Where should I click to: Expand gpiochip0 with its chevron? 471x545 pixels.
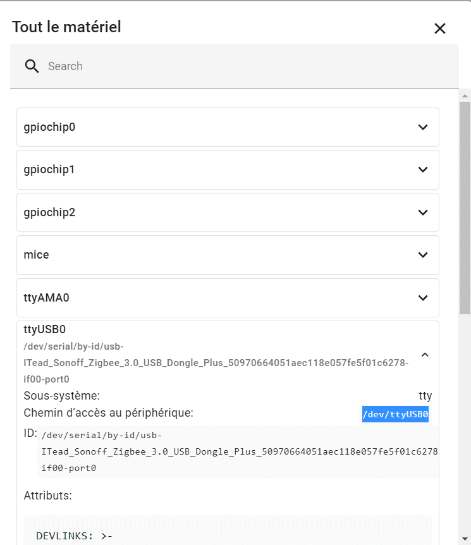point(423,127)
